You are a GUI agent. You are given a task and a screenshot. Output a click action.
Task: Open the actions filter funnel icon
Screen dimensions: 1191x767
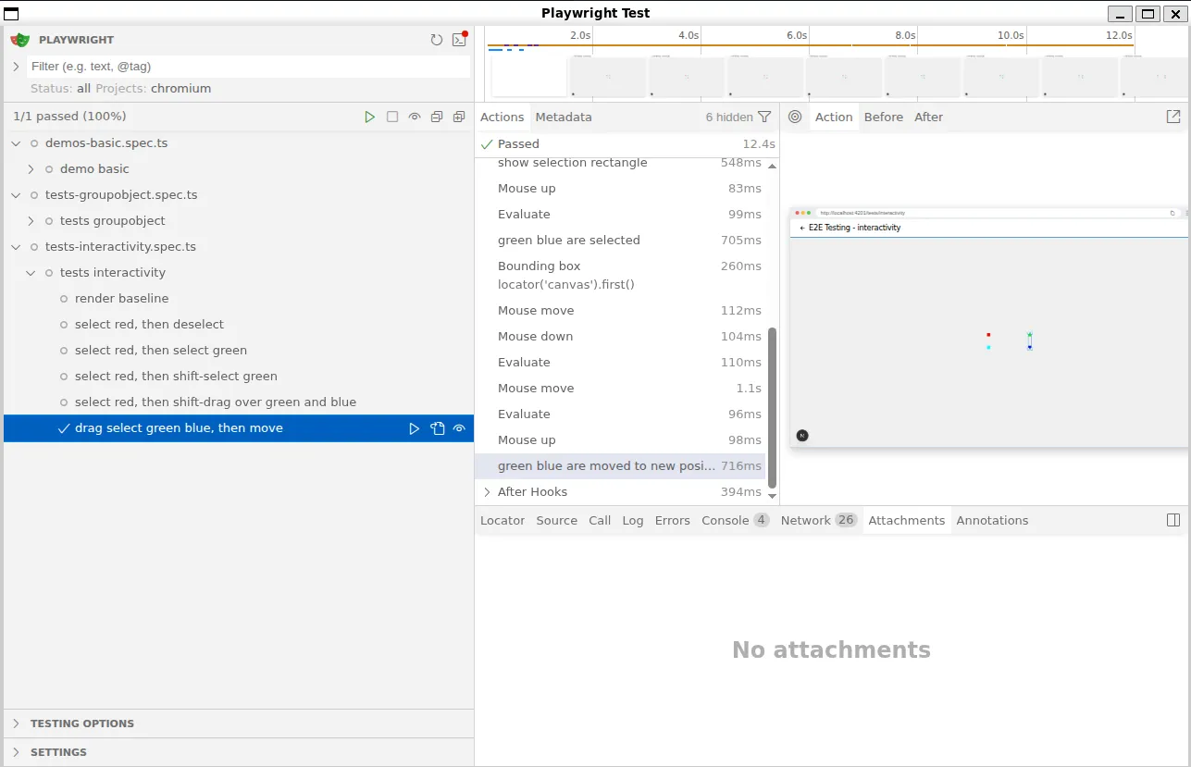coord(764,117)
